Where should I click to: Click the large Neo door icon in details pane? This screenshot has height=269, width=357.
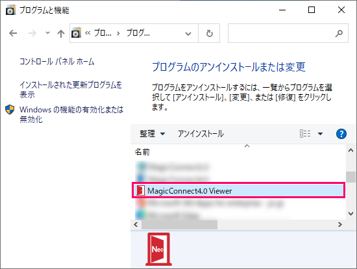[158, 249]
